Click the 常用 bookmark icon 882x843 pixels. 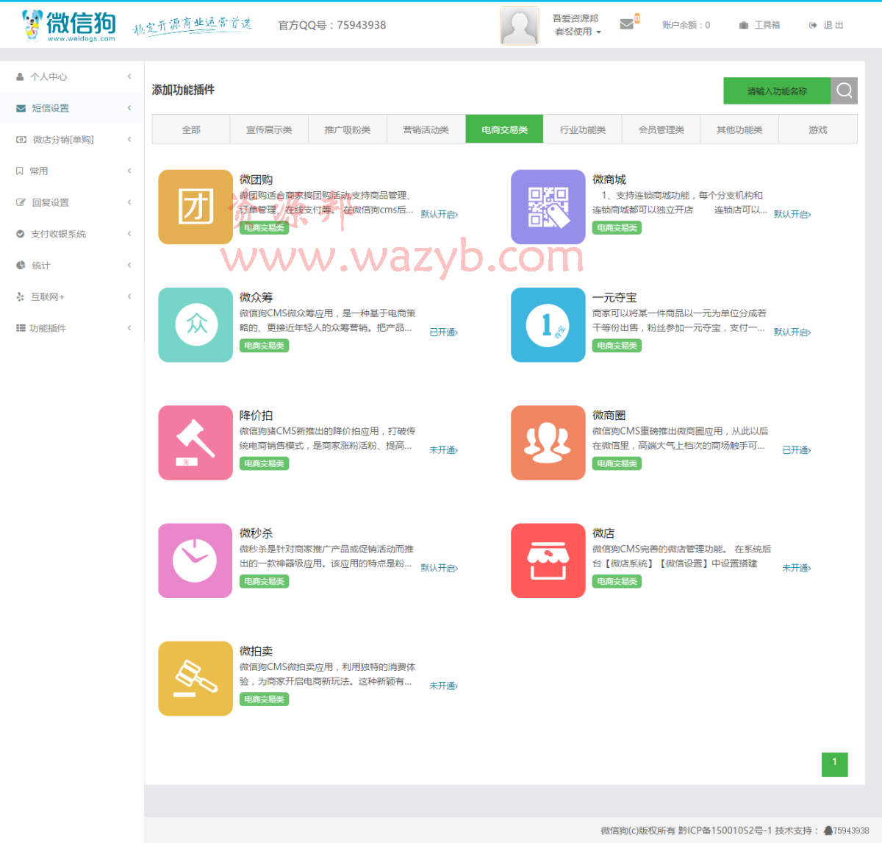click(20, 171)
